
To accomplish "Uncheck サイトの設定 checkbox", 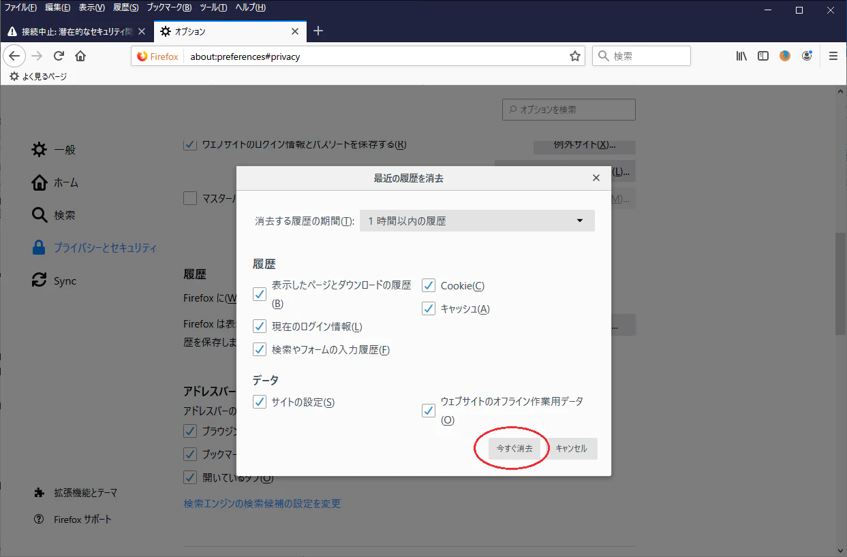I will (x=259, y=402).
